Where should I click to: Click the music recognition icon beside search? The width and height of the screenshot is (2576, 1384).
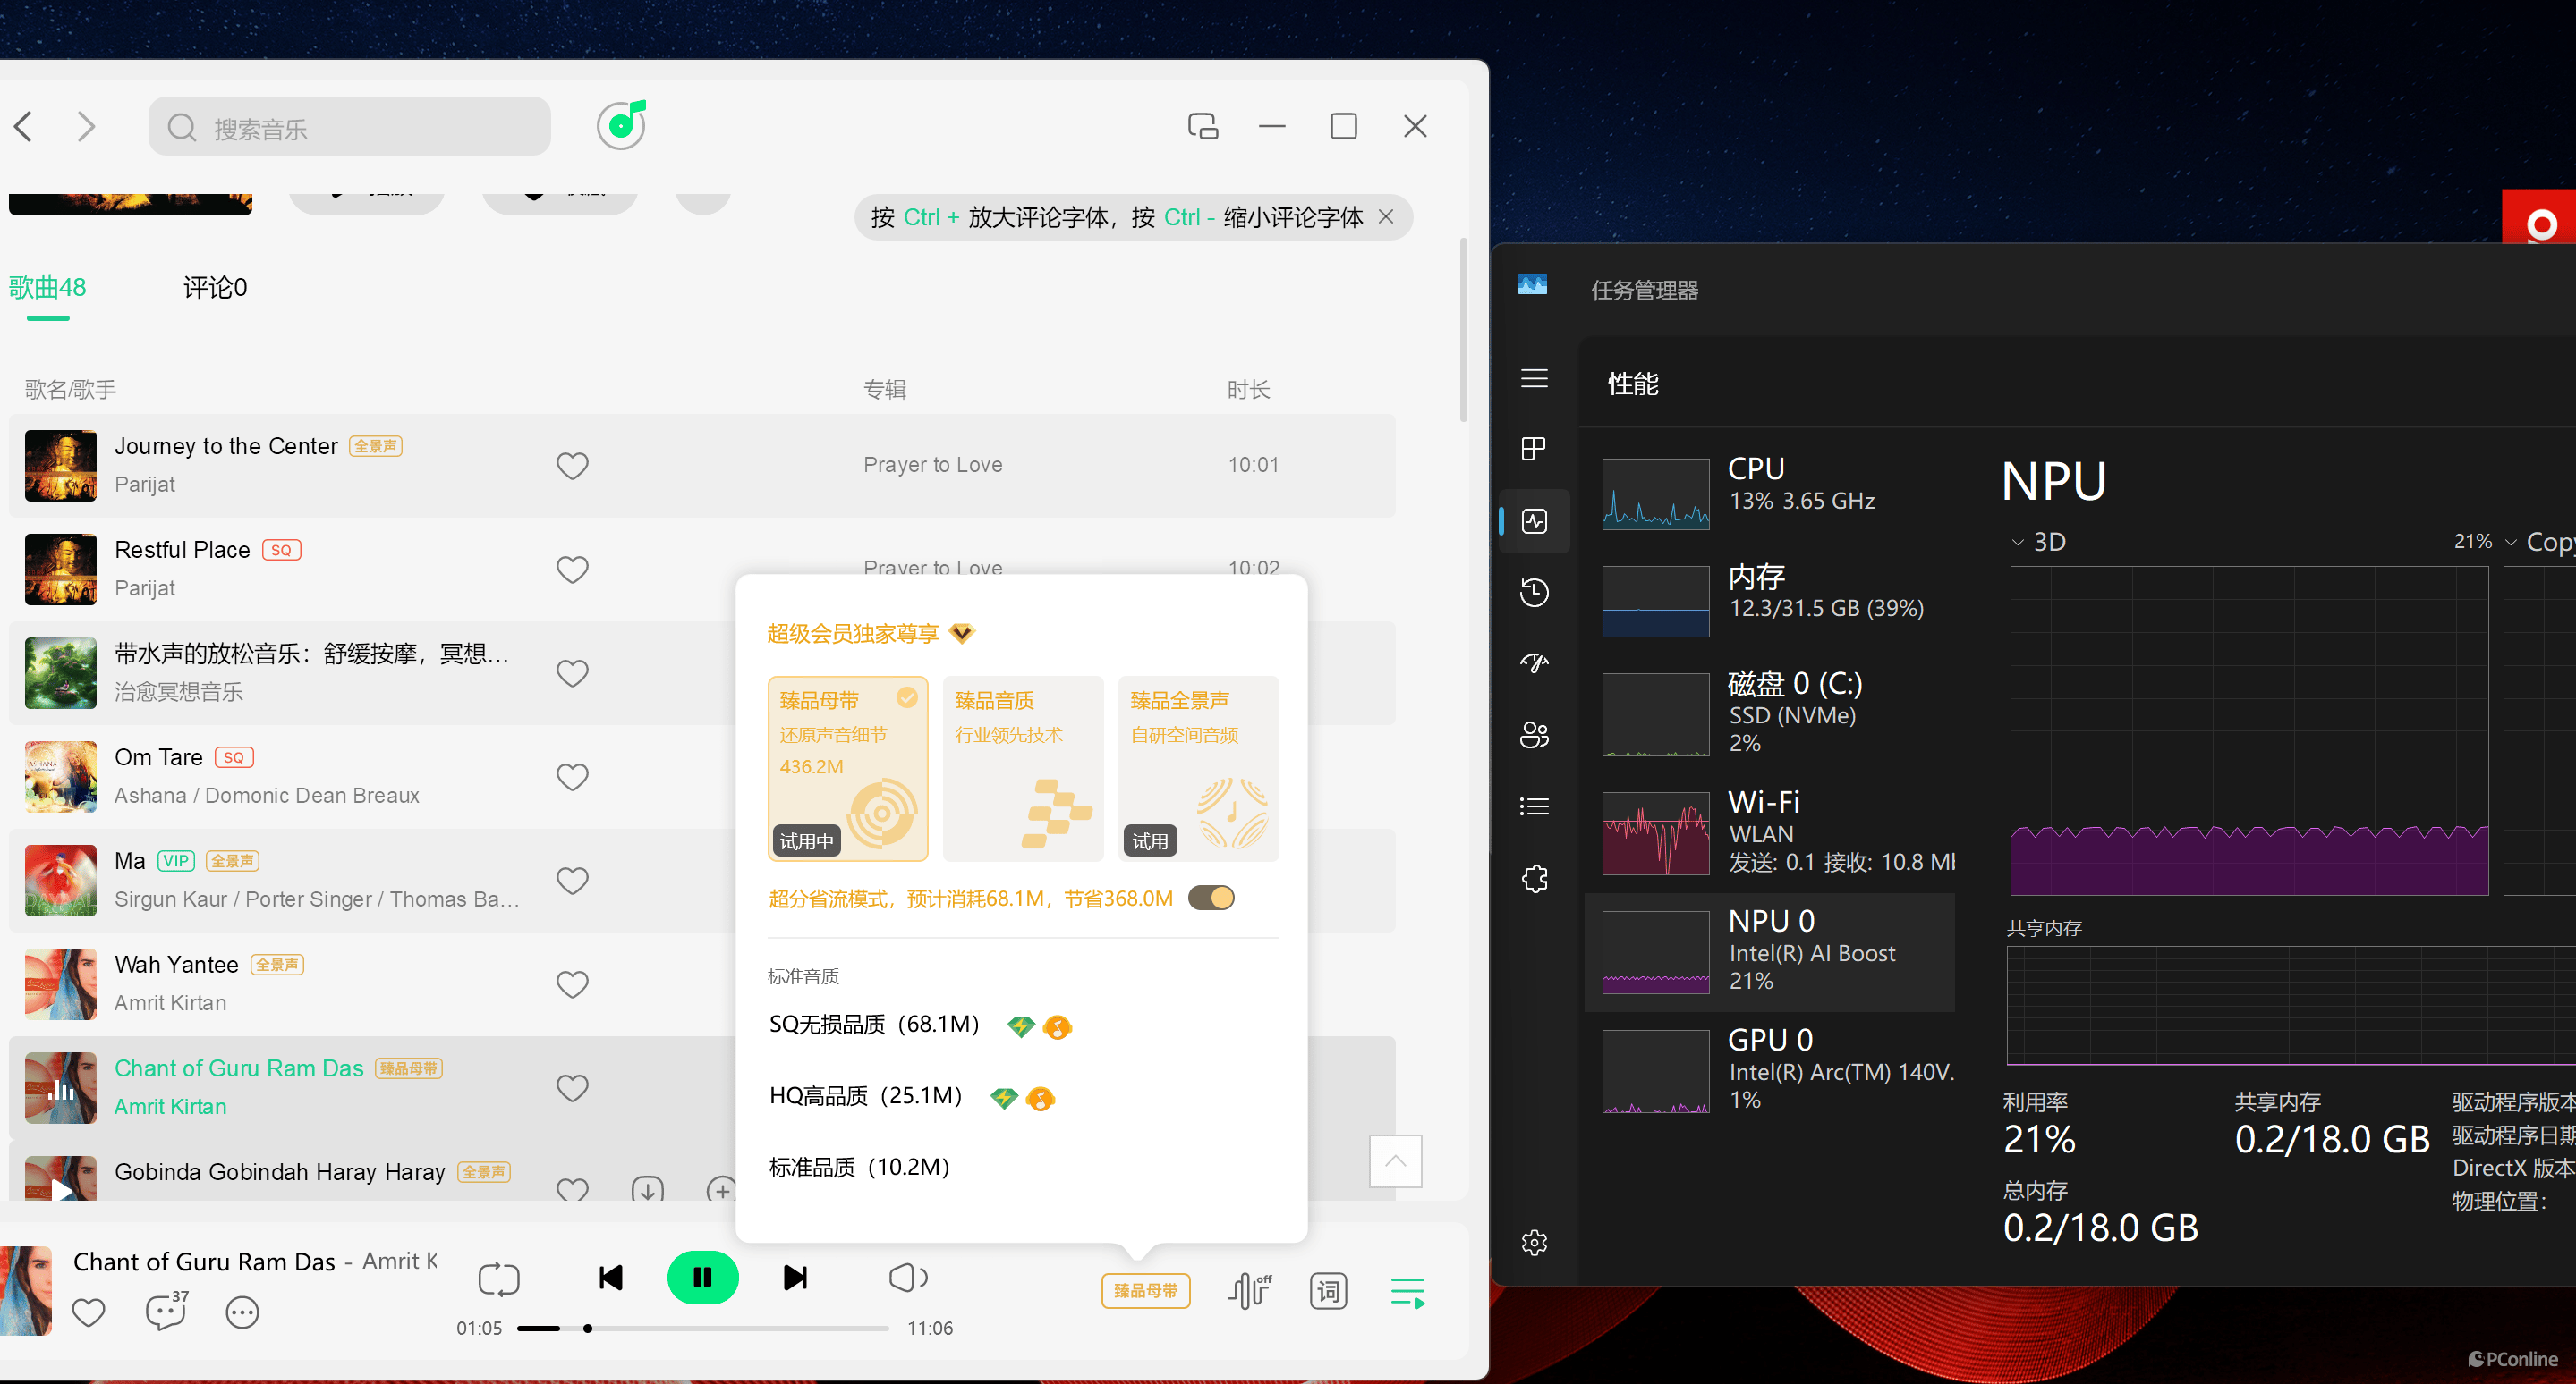[622, 126]
